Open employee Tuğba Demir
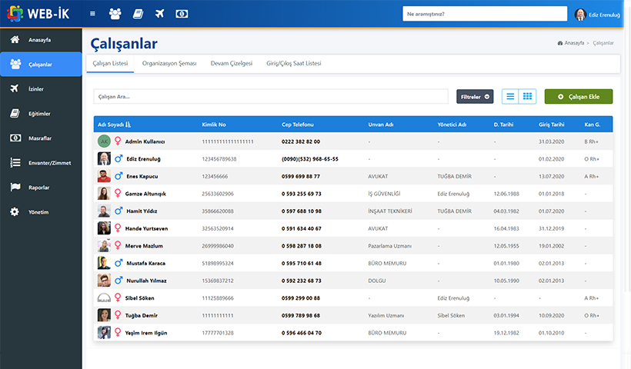The image size is (631, 369). 142,315
